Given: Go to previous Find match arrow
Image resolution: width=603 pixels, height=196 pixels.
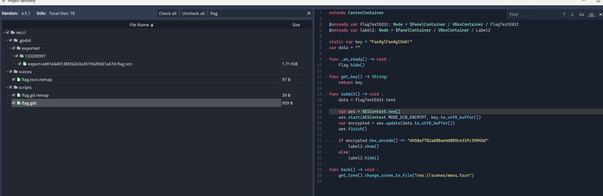Looking at the screenshot, I should pyautogui.click(x=564, y=15).
